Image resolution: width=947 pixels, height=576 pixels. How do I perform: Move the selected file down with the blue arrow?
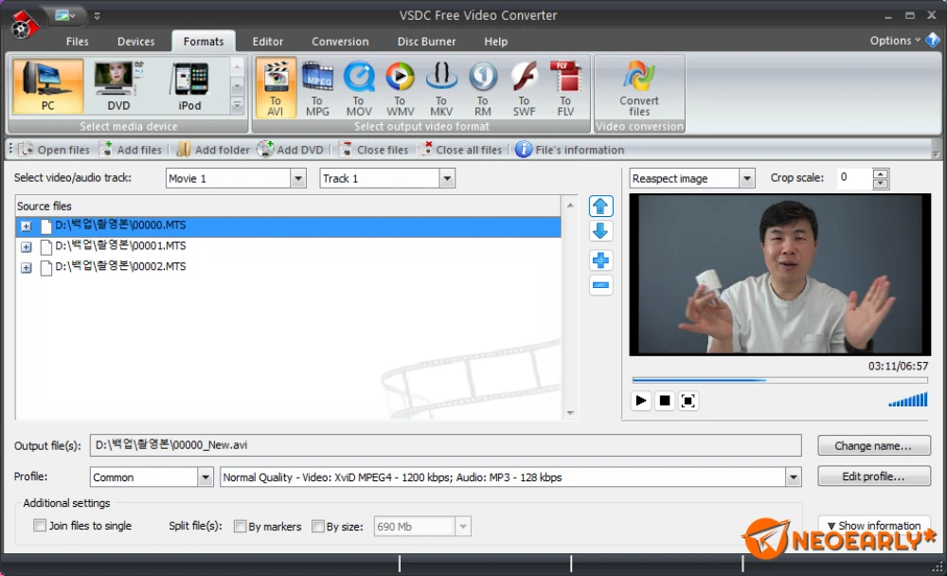[600, 231]
